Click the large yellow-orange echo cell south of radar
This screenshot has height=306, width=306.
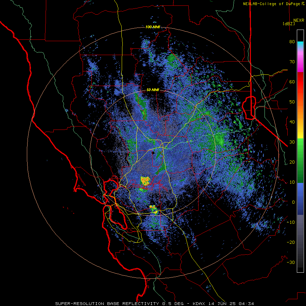146,181
